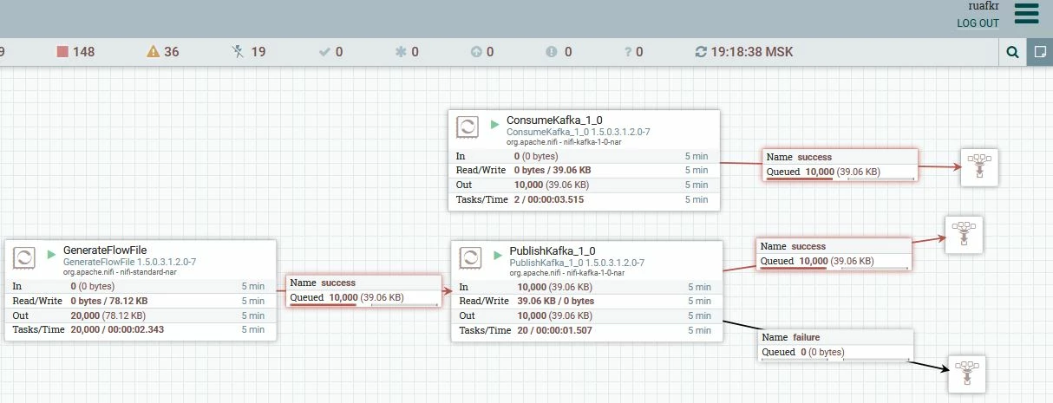Select the GenerateFlowFile success connection label

click(363, 290)
